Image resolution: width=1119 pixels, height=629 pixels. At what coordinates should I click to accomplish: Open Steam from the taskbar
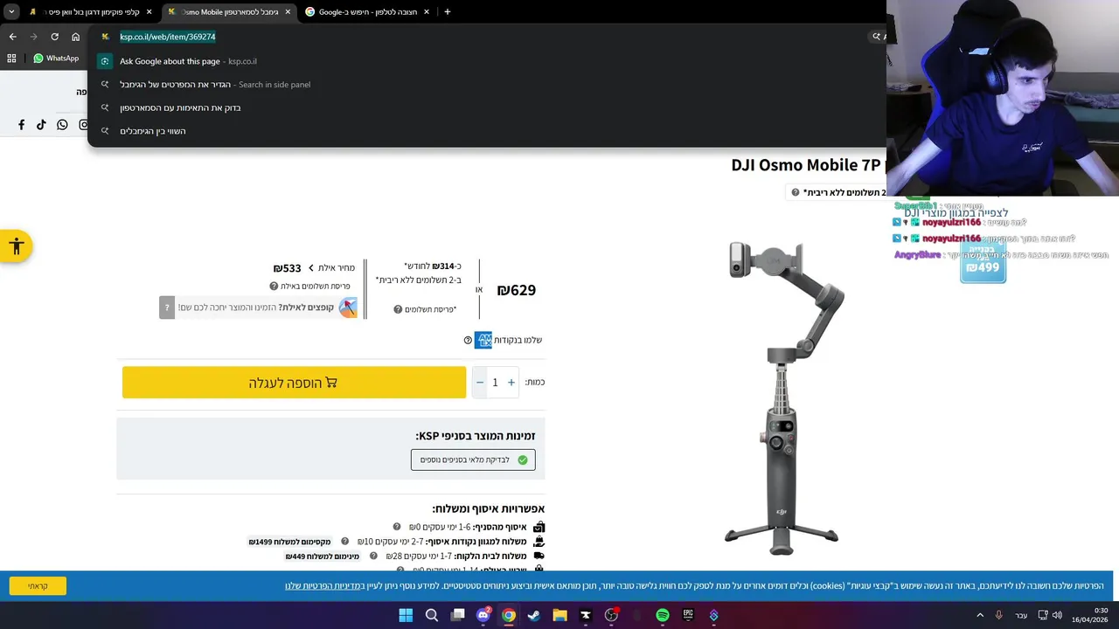pyautogui.click(x=534, y=615)
